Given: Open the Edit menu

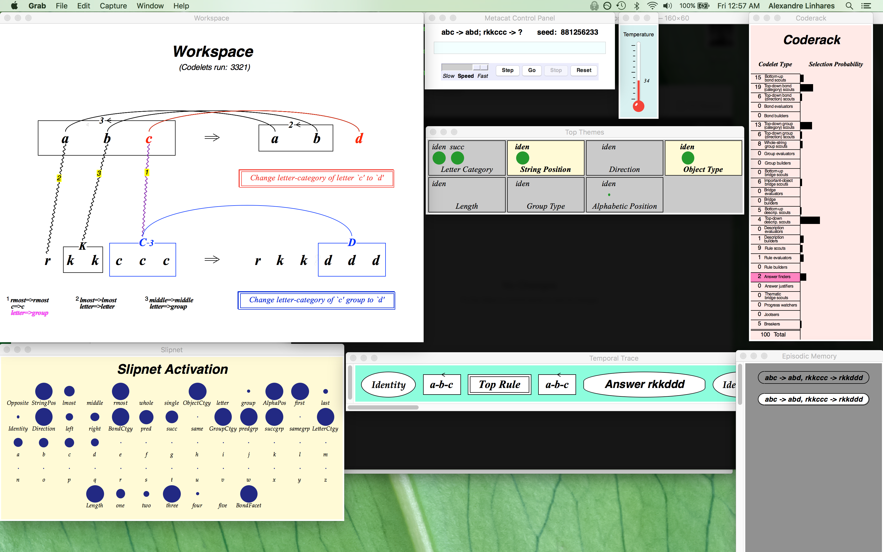Looking at the screenshot, I should [x=84, y=6].
